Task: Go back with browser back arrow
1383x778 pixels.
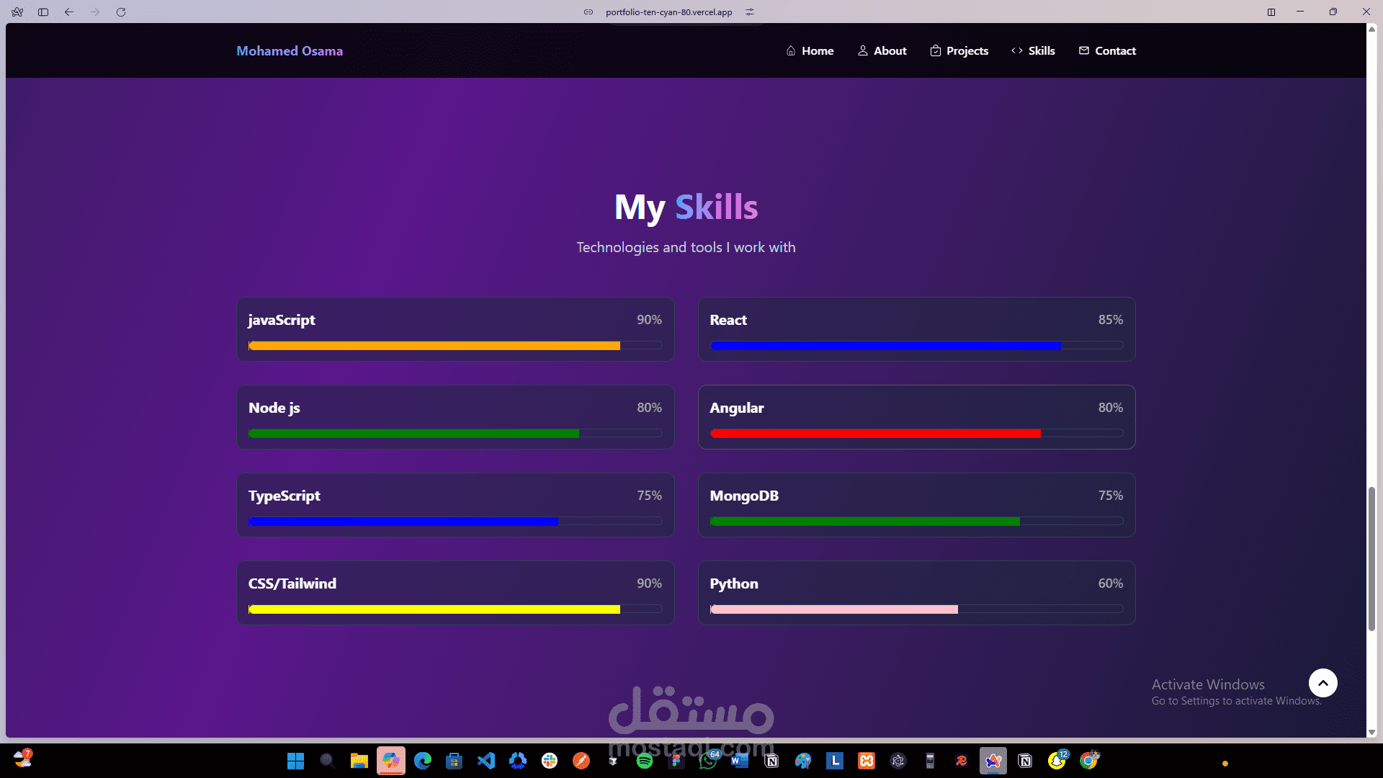Action: (x=69, y=12)
